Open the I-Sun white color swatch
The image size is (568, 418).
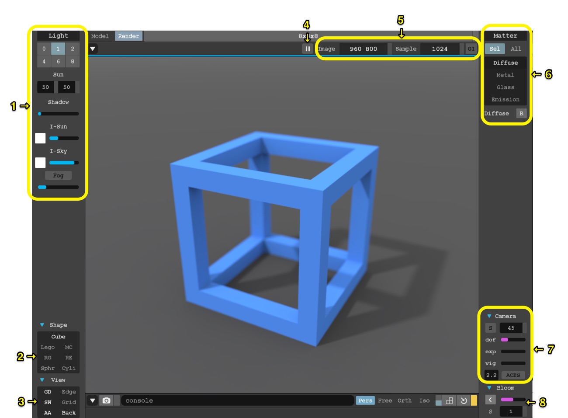[40, 138]
